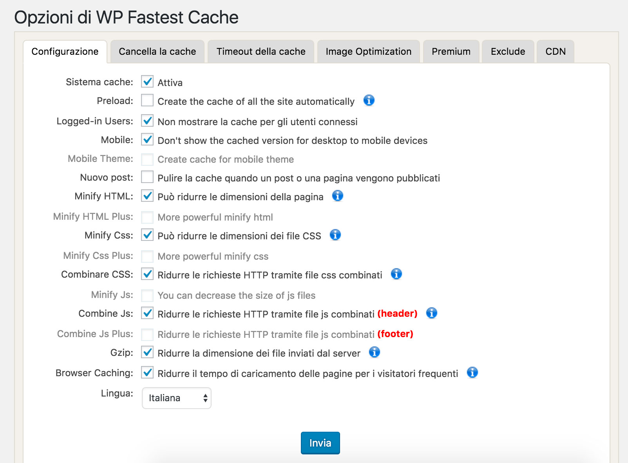Screen dimensions: 628x463
Task: Show info for Browser Caching option
Action: click(472, 373)
